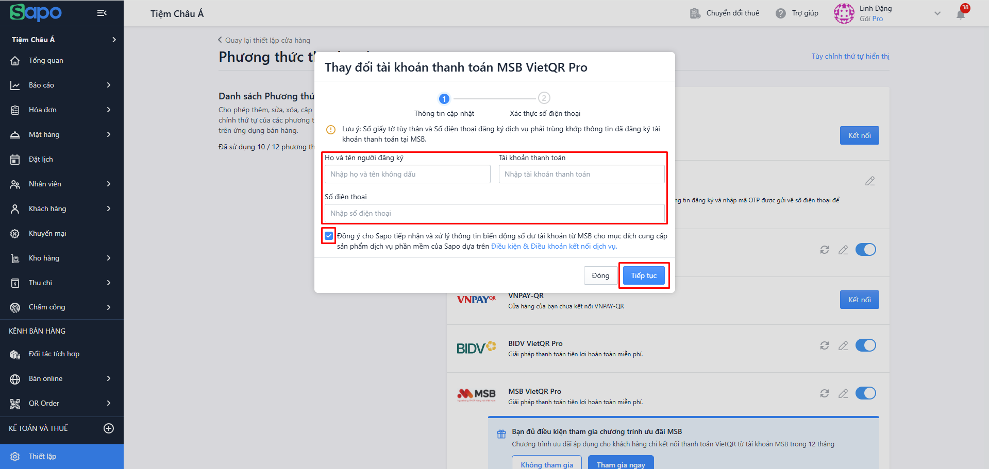The height and width of the screenshot is (469, 989).
Task: Expand the Khách hàng submenu chevron
Action: click(x=109, y=209)
